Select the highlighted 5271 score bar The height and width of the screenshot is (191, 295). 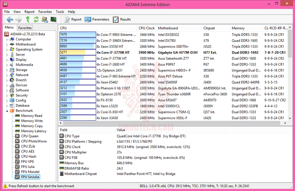click(x=78, y=52)
